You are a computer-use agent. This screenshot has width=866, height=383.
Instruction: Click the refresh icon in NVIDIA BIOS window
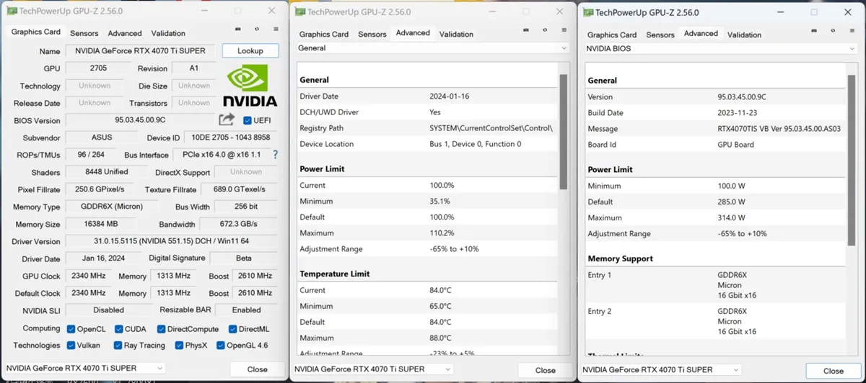pos(834,32)
